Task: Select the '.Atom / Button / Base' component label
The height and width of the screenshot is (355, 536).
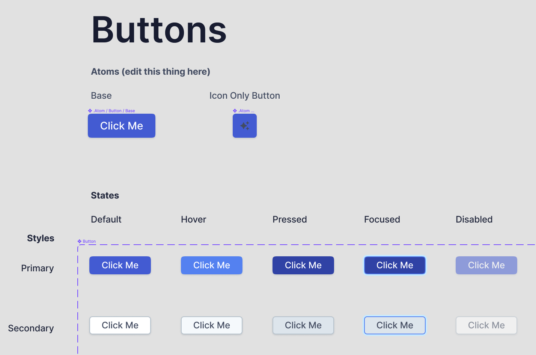Action: (x=114, y=111)
